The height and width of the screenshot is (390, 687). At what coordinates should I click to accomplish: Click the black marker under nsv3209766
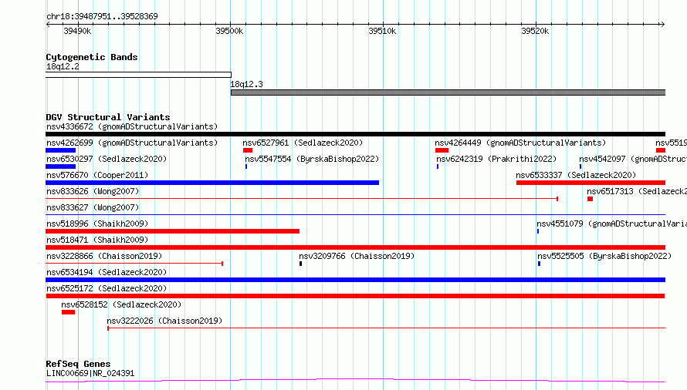pos(300,264)
